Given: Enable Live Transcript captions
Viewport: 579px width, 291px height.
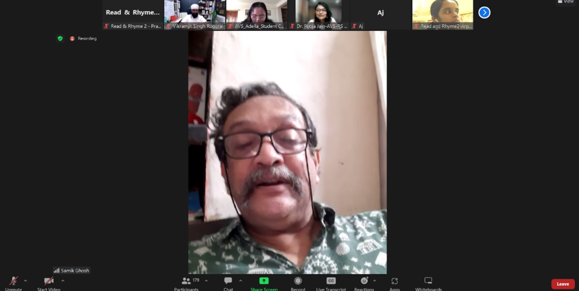Looking at the screenshot, I should click(x=331, y=281).
